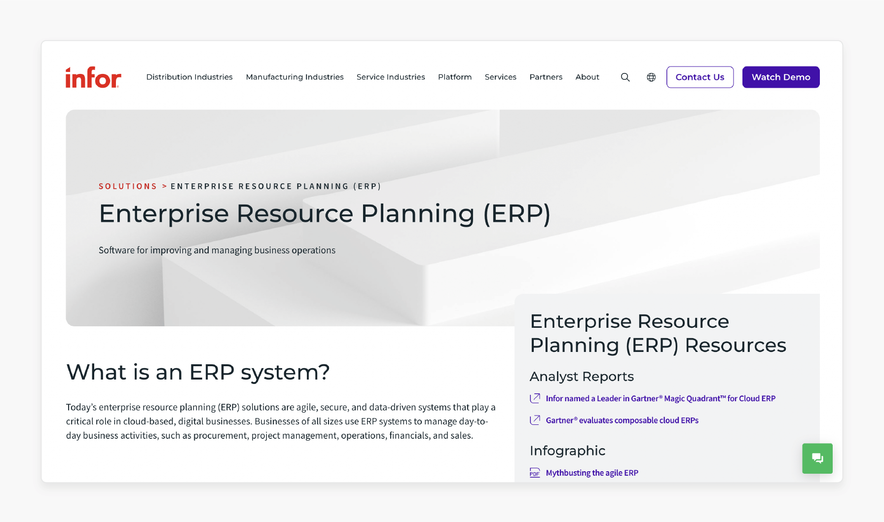Click breadcrumb text 'ENTERPRISE RESOURCE PLANNING (ERP)'
Screen dimensions: 884x522
(x=276, y=186)
